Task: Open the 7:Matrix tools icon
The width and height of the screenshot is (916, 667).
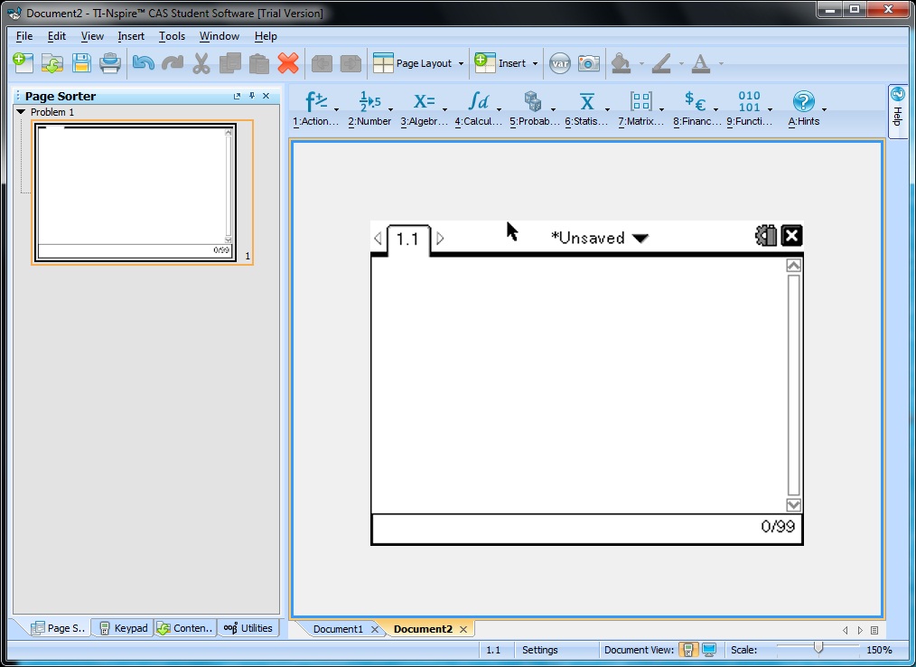Action: click(640, 102)
